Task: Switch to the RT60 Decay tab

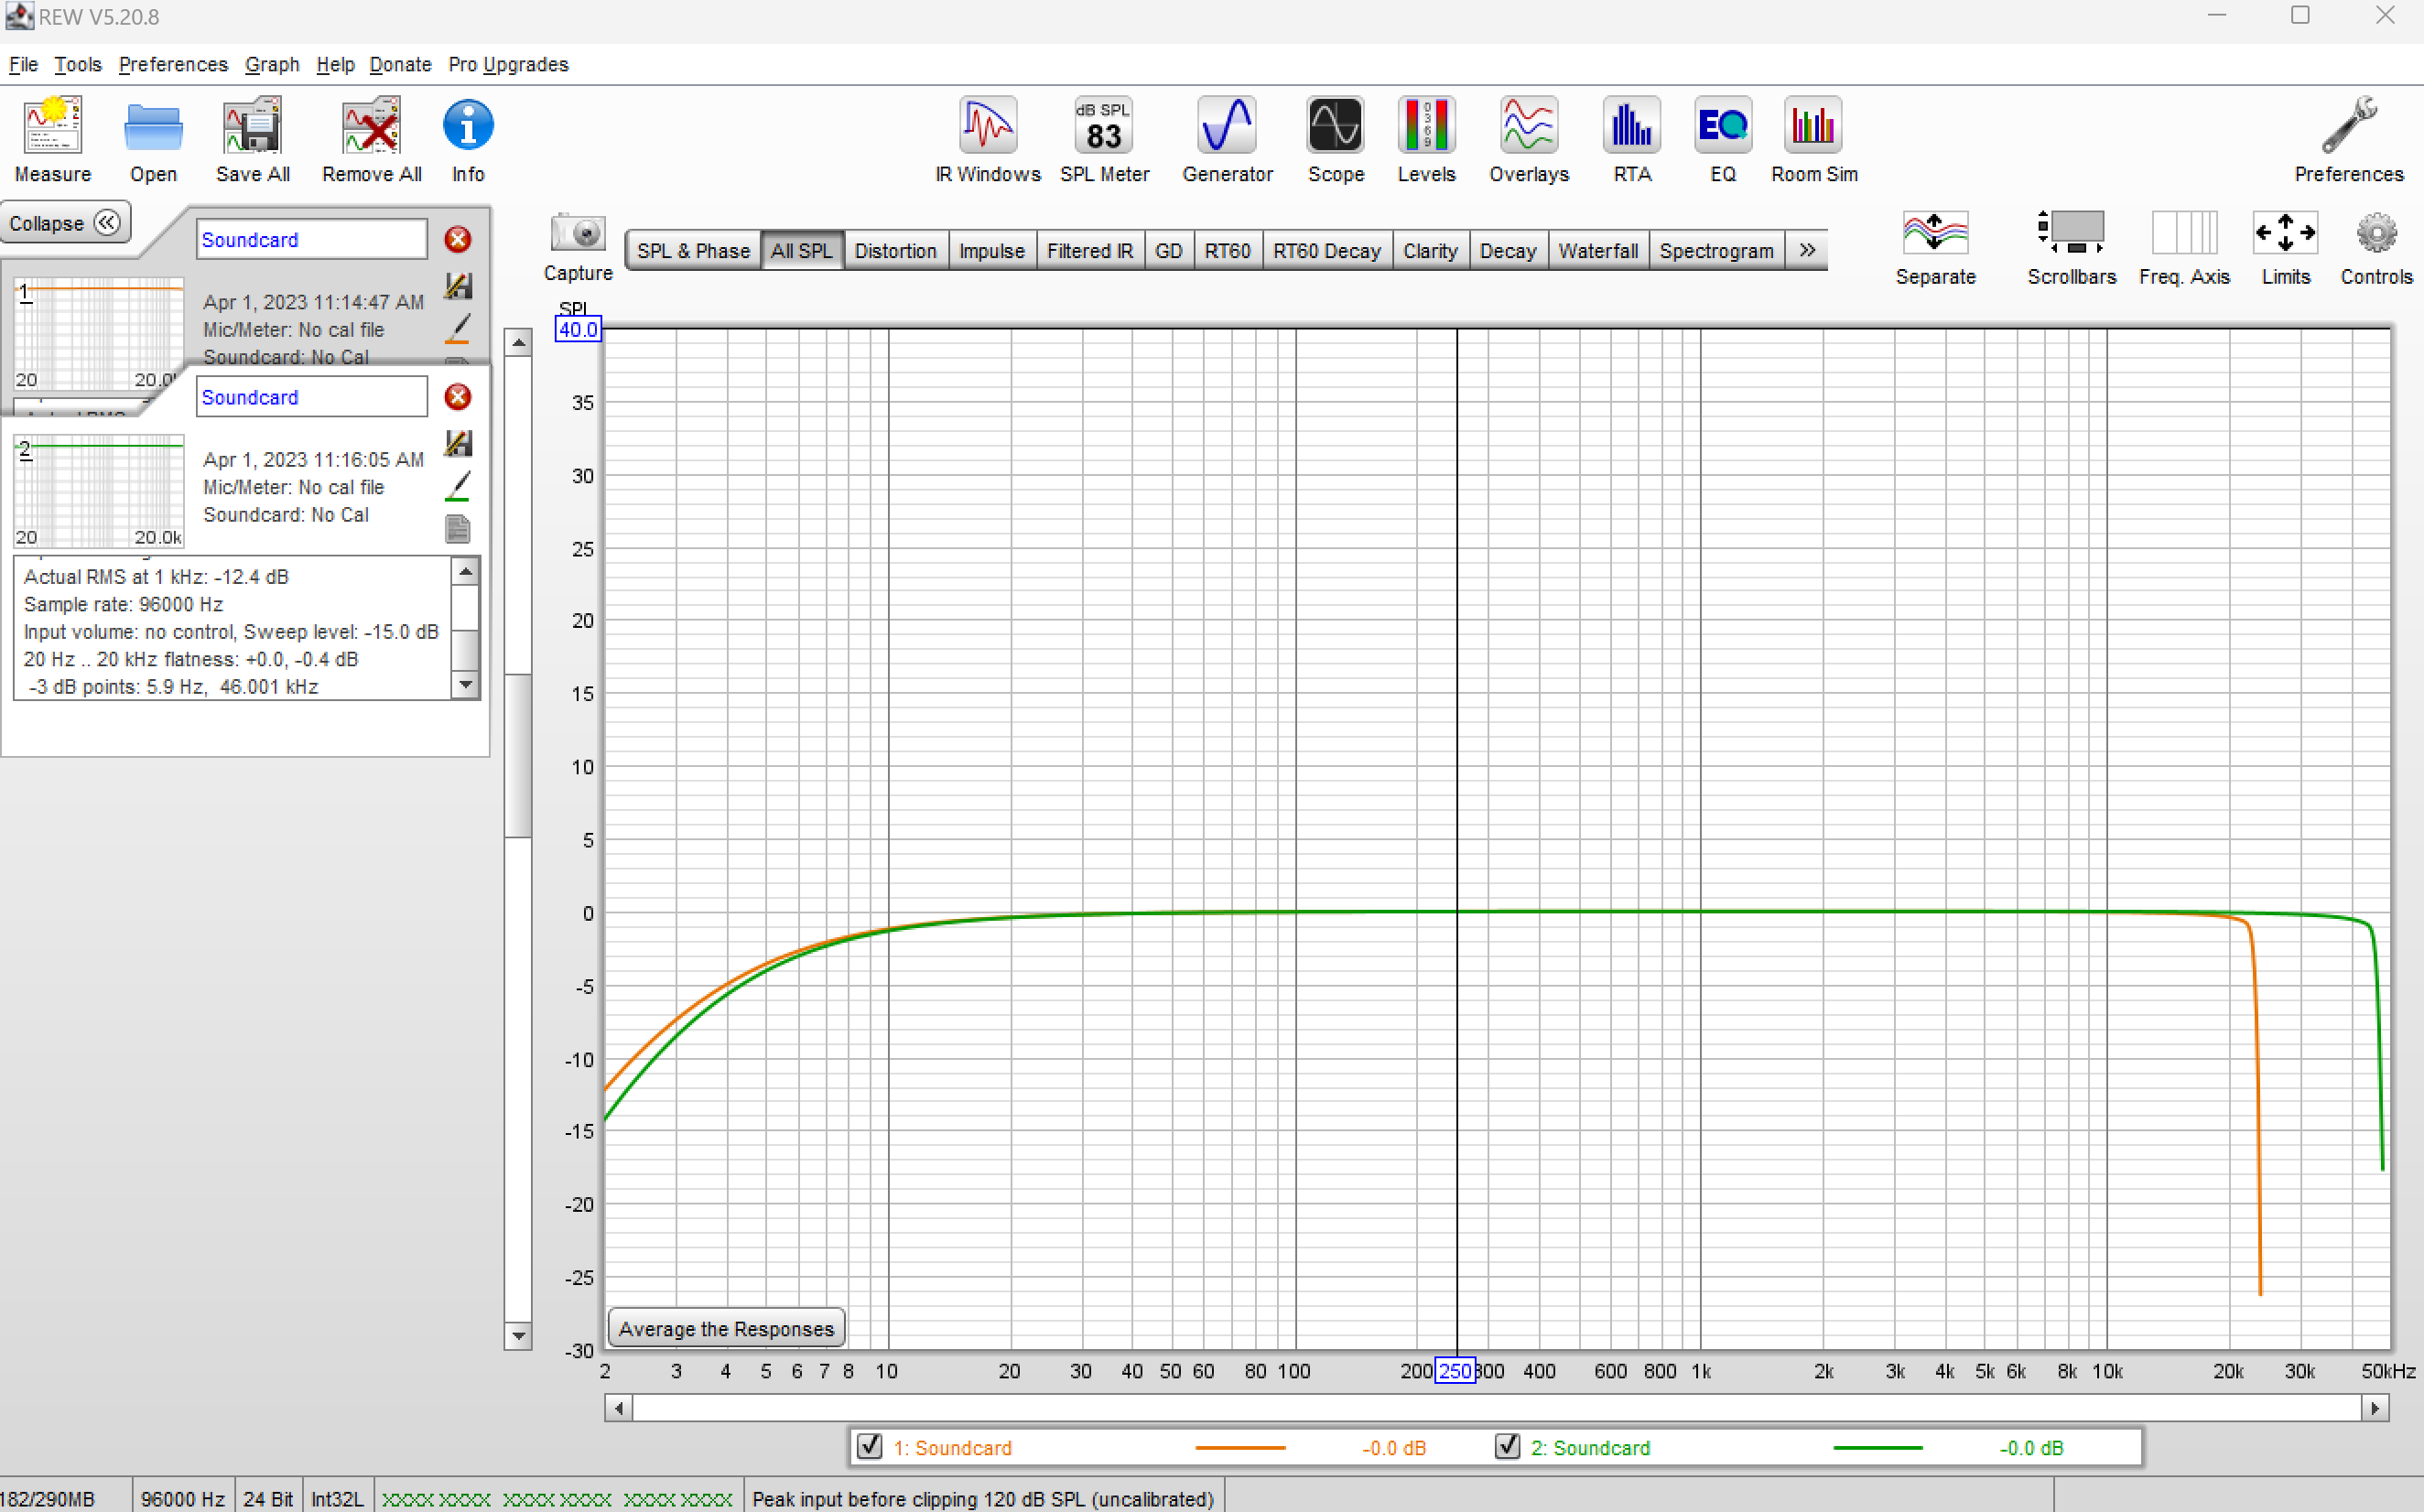Action: pos(1326,250)
